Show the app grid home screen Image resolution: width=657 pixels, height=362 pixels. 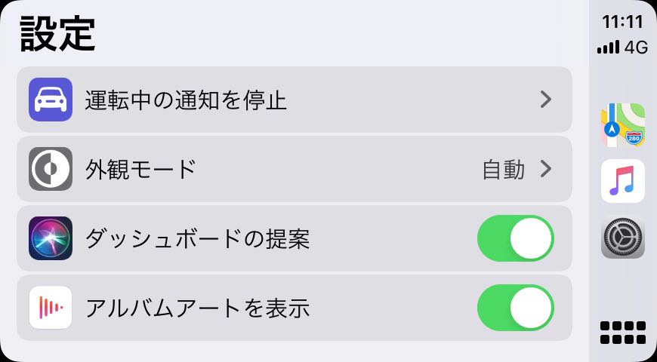click(623, 333)
